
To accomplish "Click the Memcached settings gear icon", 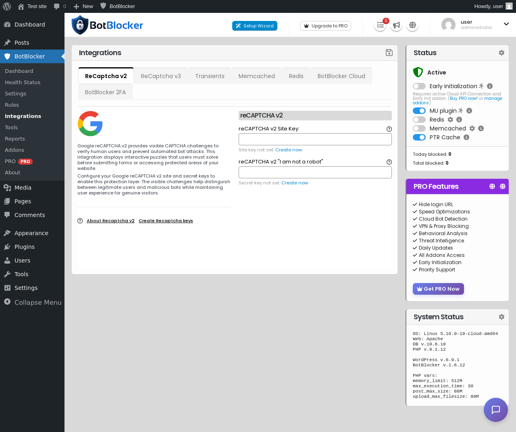I will (472, 128).
